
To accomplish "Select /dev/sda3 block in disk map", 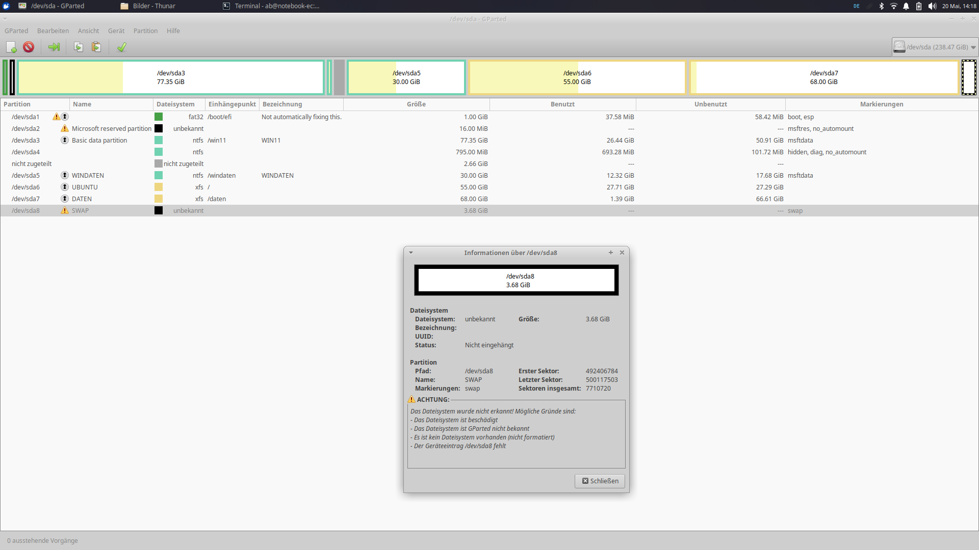I will pos(171,77).
